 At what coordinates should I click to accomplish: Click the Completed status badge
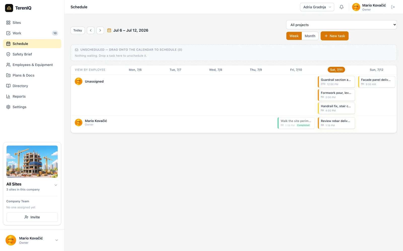pos(303,125)
